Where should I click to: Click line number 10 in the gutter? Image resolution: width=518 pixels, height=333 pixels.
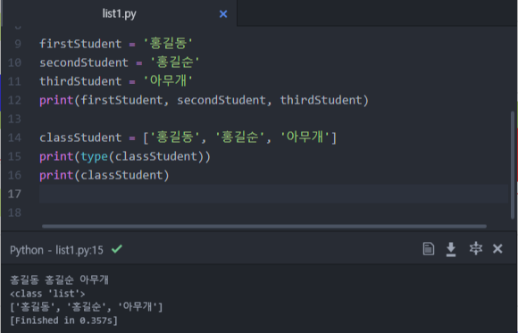14,62
